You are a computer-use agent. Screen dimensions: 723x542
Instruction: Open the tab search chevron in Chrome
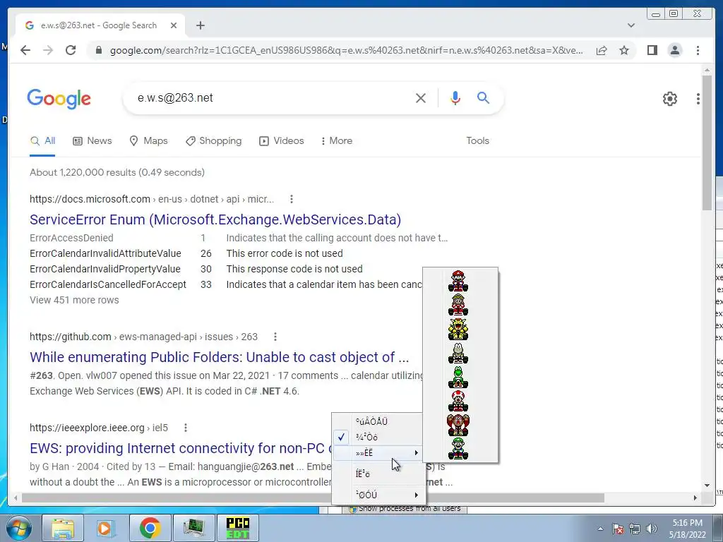tap(631, 25)
